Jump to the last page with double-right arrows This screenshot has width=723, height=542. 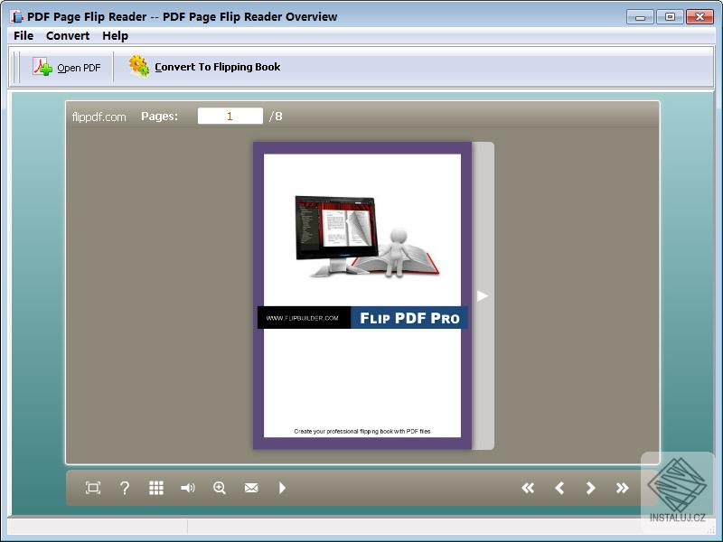621,488
